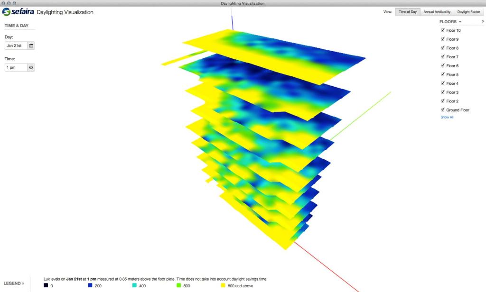Click the Sefaira logo icon
Image resolution: width=486 pixels, height=292 pixels.
click(x=7, y=12)
